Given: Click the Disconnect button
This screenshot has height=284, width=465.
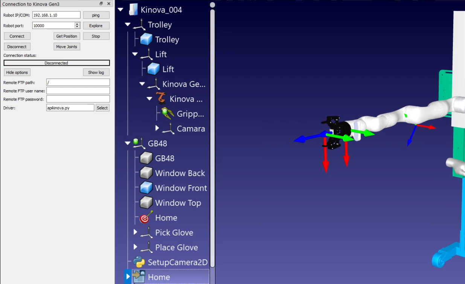Looking at the screenshot, I should tap(17, 47).
